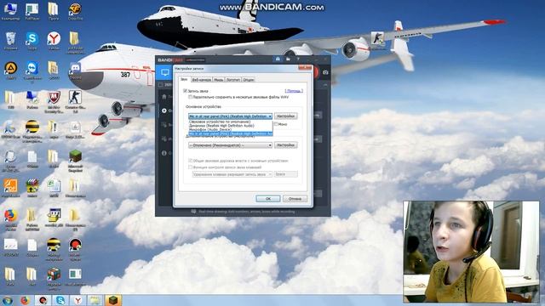This screenshot has width=545, height=306.
Task: Toggle the shared audio track checkbox
Action: pos(190,161)
